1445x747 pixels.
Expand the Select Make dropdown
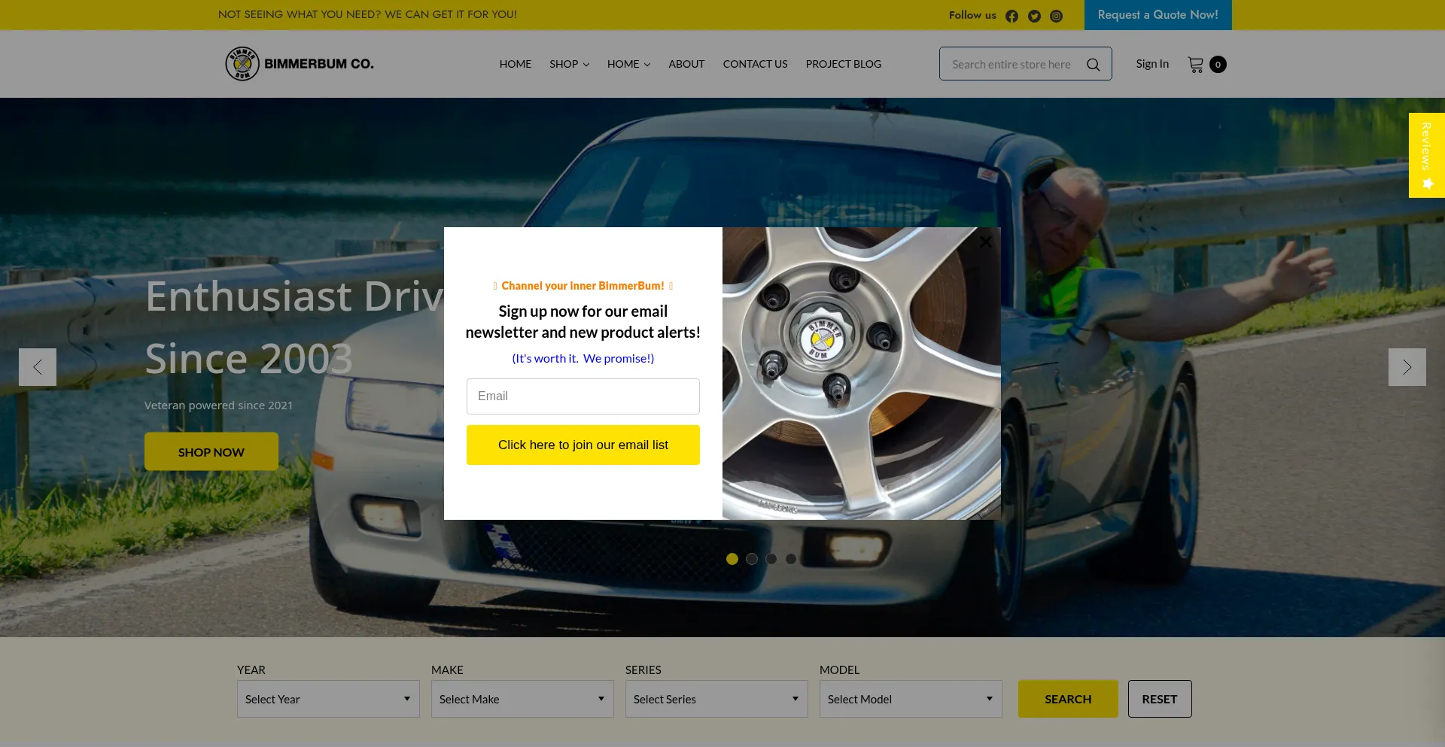522,699
